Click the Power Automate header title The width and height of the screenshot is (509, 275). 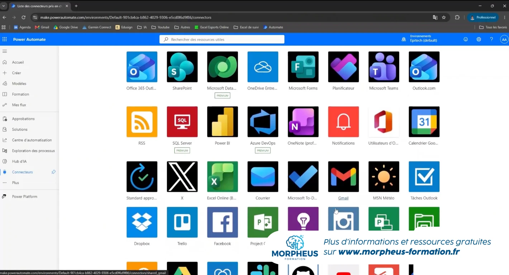coord(29,39)
